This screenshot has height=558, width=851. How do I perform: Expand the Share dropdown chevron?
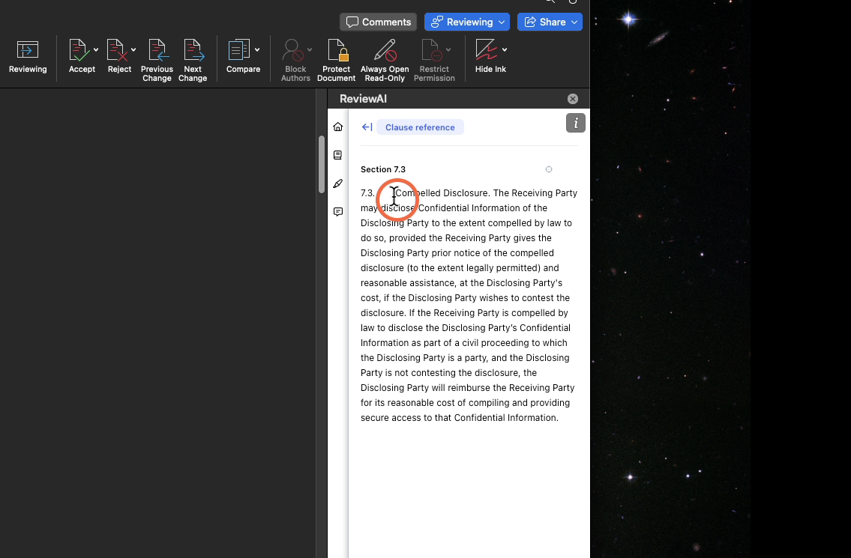pos(574,22)
